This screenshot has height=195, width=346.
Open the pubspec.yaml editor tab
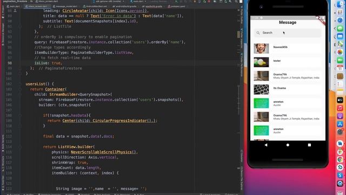[x=177, y=6]
